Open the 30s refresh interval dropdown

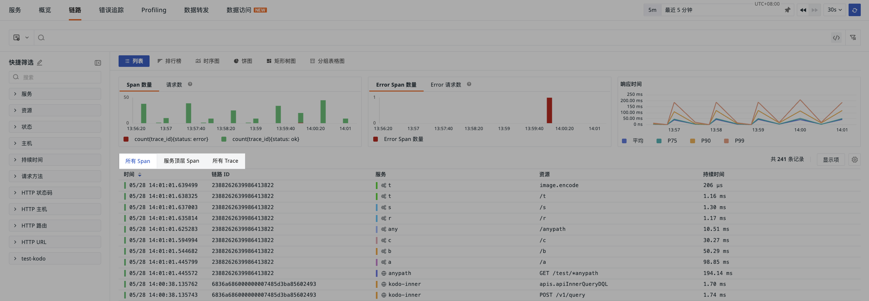[835, 10]
